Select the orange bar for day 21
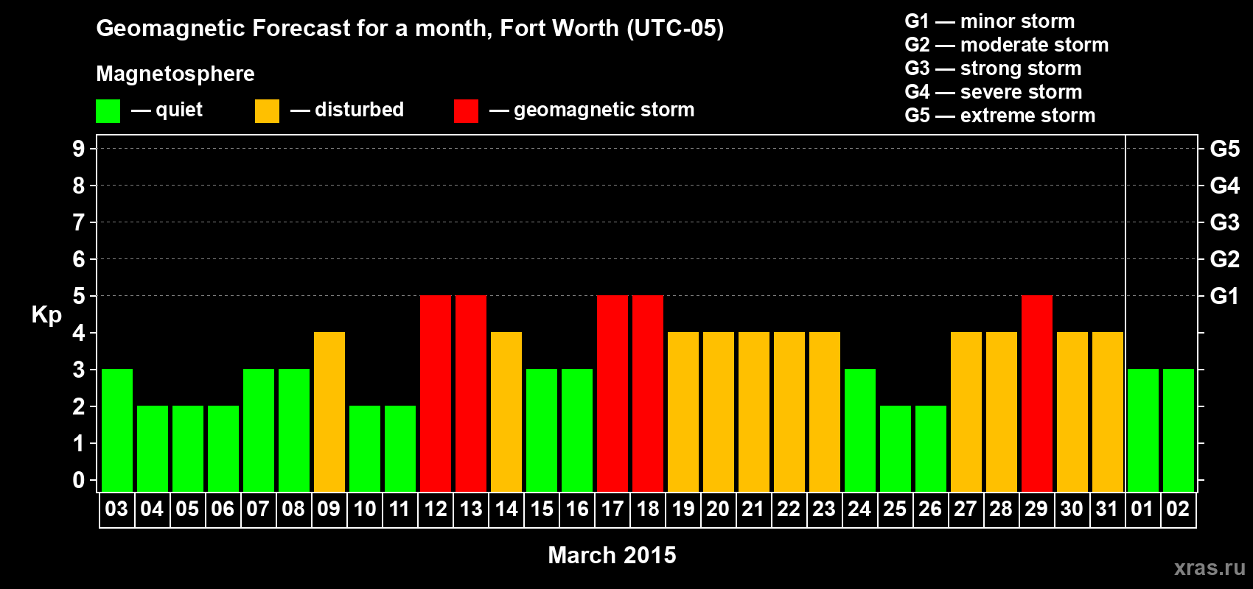 754,412
